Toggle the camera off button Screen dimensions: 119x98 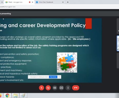(x=48, y=88)
